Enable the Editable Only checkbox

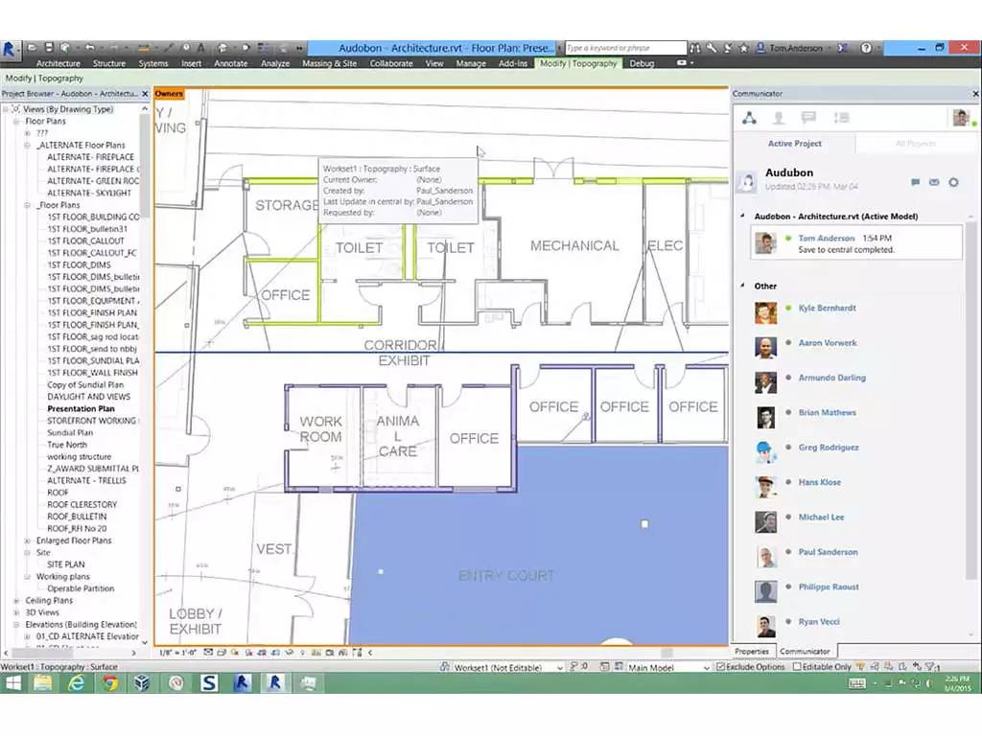point(796,667)
